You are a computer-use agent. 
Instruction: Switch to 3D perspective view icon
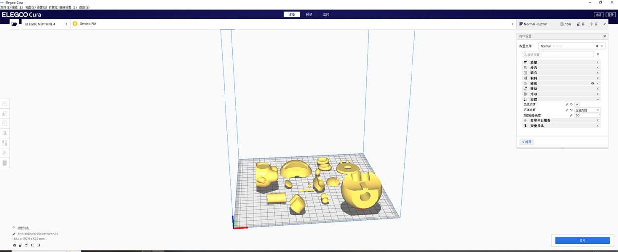15,245
